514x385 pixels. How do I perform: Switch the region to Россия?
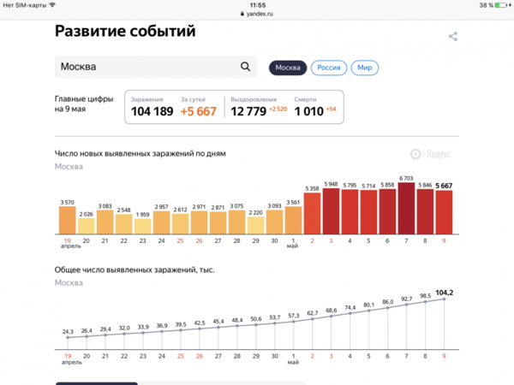tap(329, 68)
